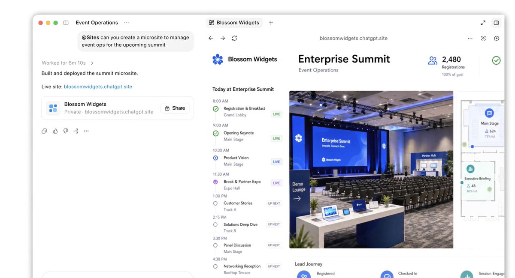
Task: Open the Event Operations more options menu
Action: (x=126, y=23)
